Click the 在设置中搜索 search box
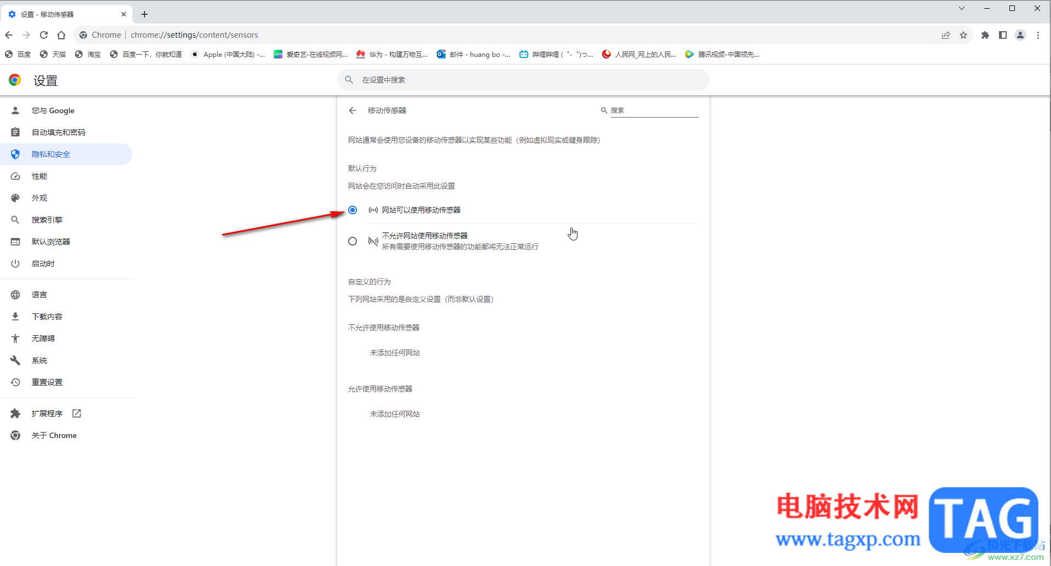The height and width of the screenshot is (566, 1051). 523,80
